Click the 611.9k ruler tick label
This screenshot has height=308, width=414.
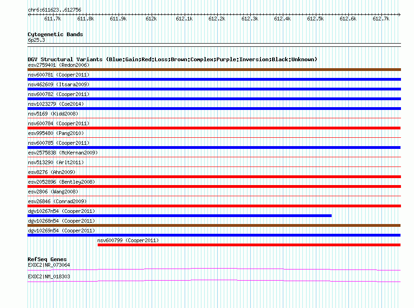coord(118,19)
